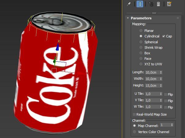Click Height spinner arrows

[161, 86]
